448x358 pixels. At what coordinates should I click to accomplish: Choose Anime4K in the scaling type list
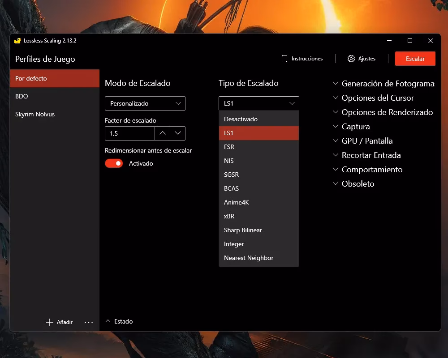[x=259, y=202]
